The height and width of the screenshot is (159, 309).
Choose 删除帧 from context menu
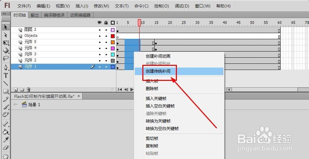[179, 89]
